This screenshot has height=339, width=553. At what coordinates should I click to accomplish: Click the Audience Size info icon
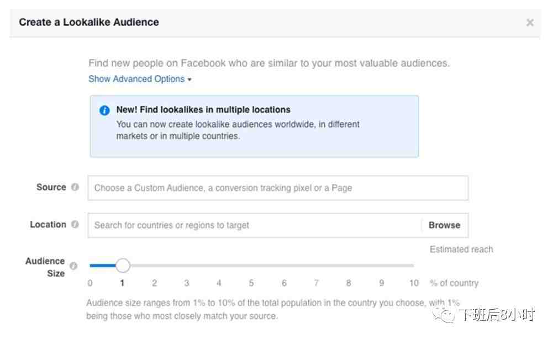(x=73, y=266)
